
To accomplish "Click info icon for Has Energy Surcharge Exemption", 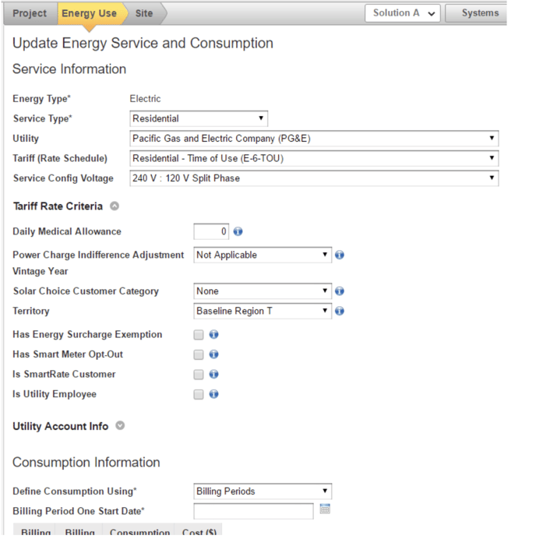I will pos(214,335).
